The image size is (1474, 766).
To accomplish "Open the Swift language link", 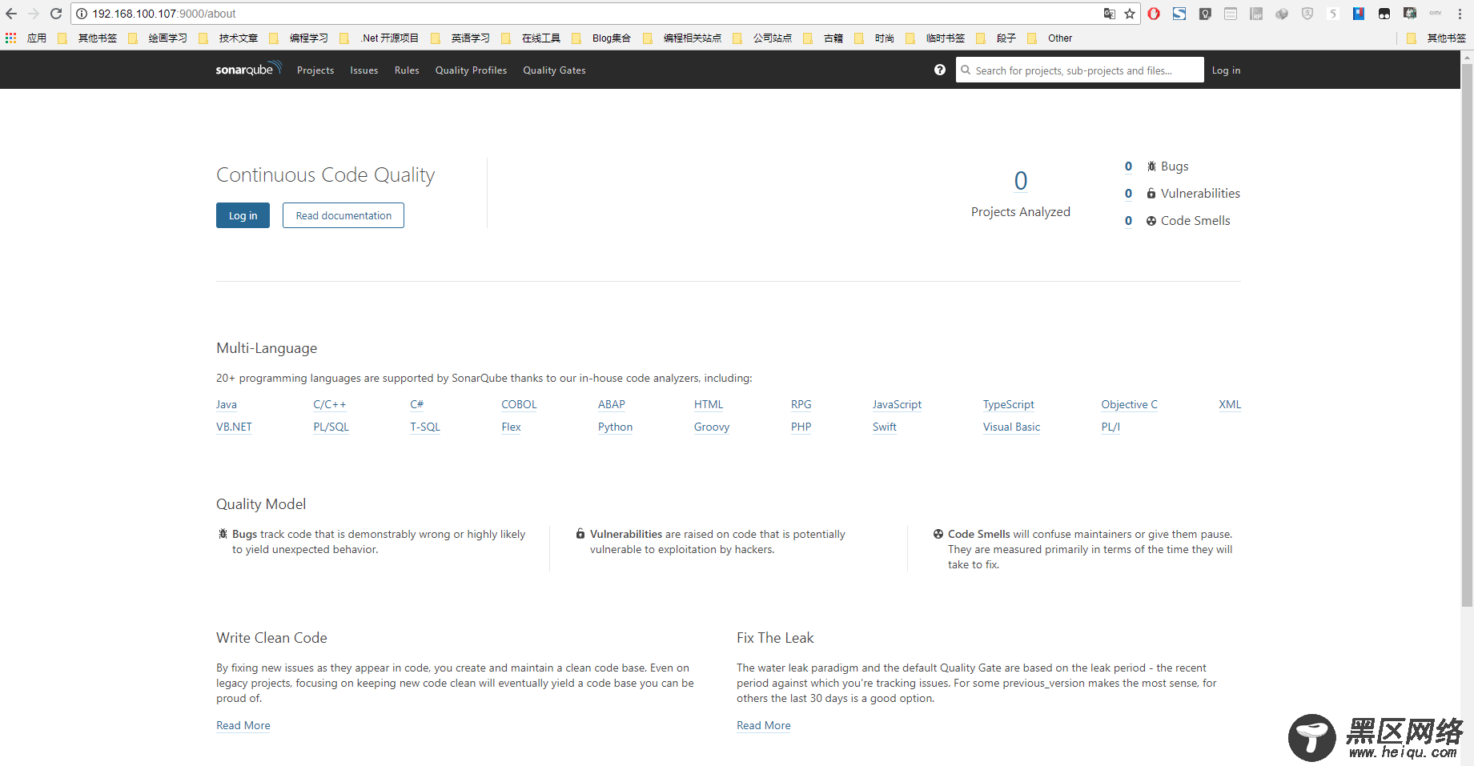I will [885, 427].
